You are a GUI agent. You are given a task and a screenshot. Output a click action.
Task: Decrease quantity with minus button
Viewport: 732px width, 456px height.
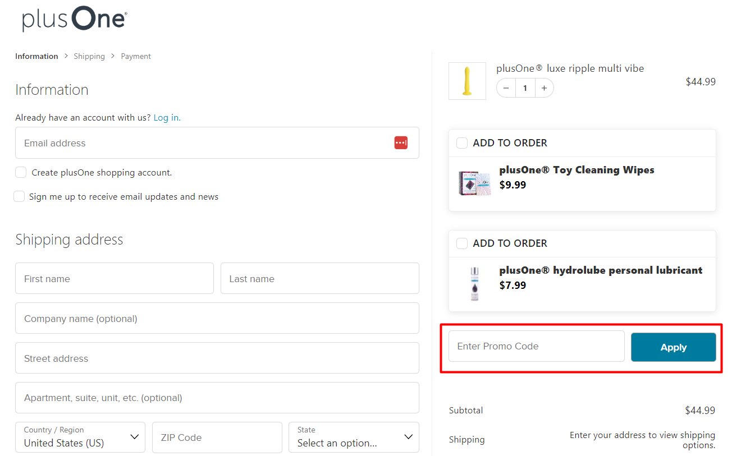click(506, 88)
